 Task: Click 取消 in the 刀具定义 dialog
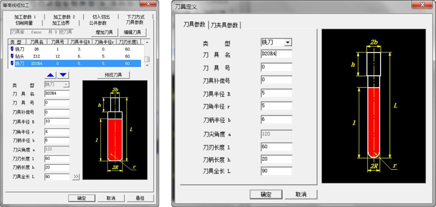tap(301, 194)
